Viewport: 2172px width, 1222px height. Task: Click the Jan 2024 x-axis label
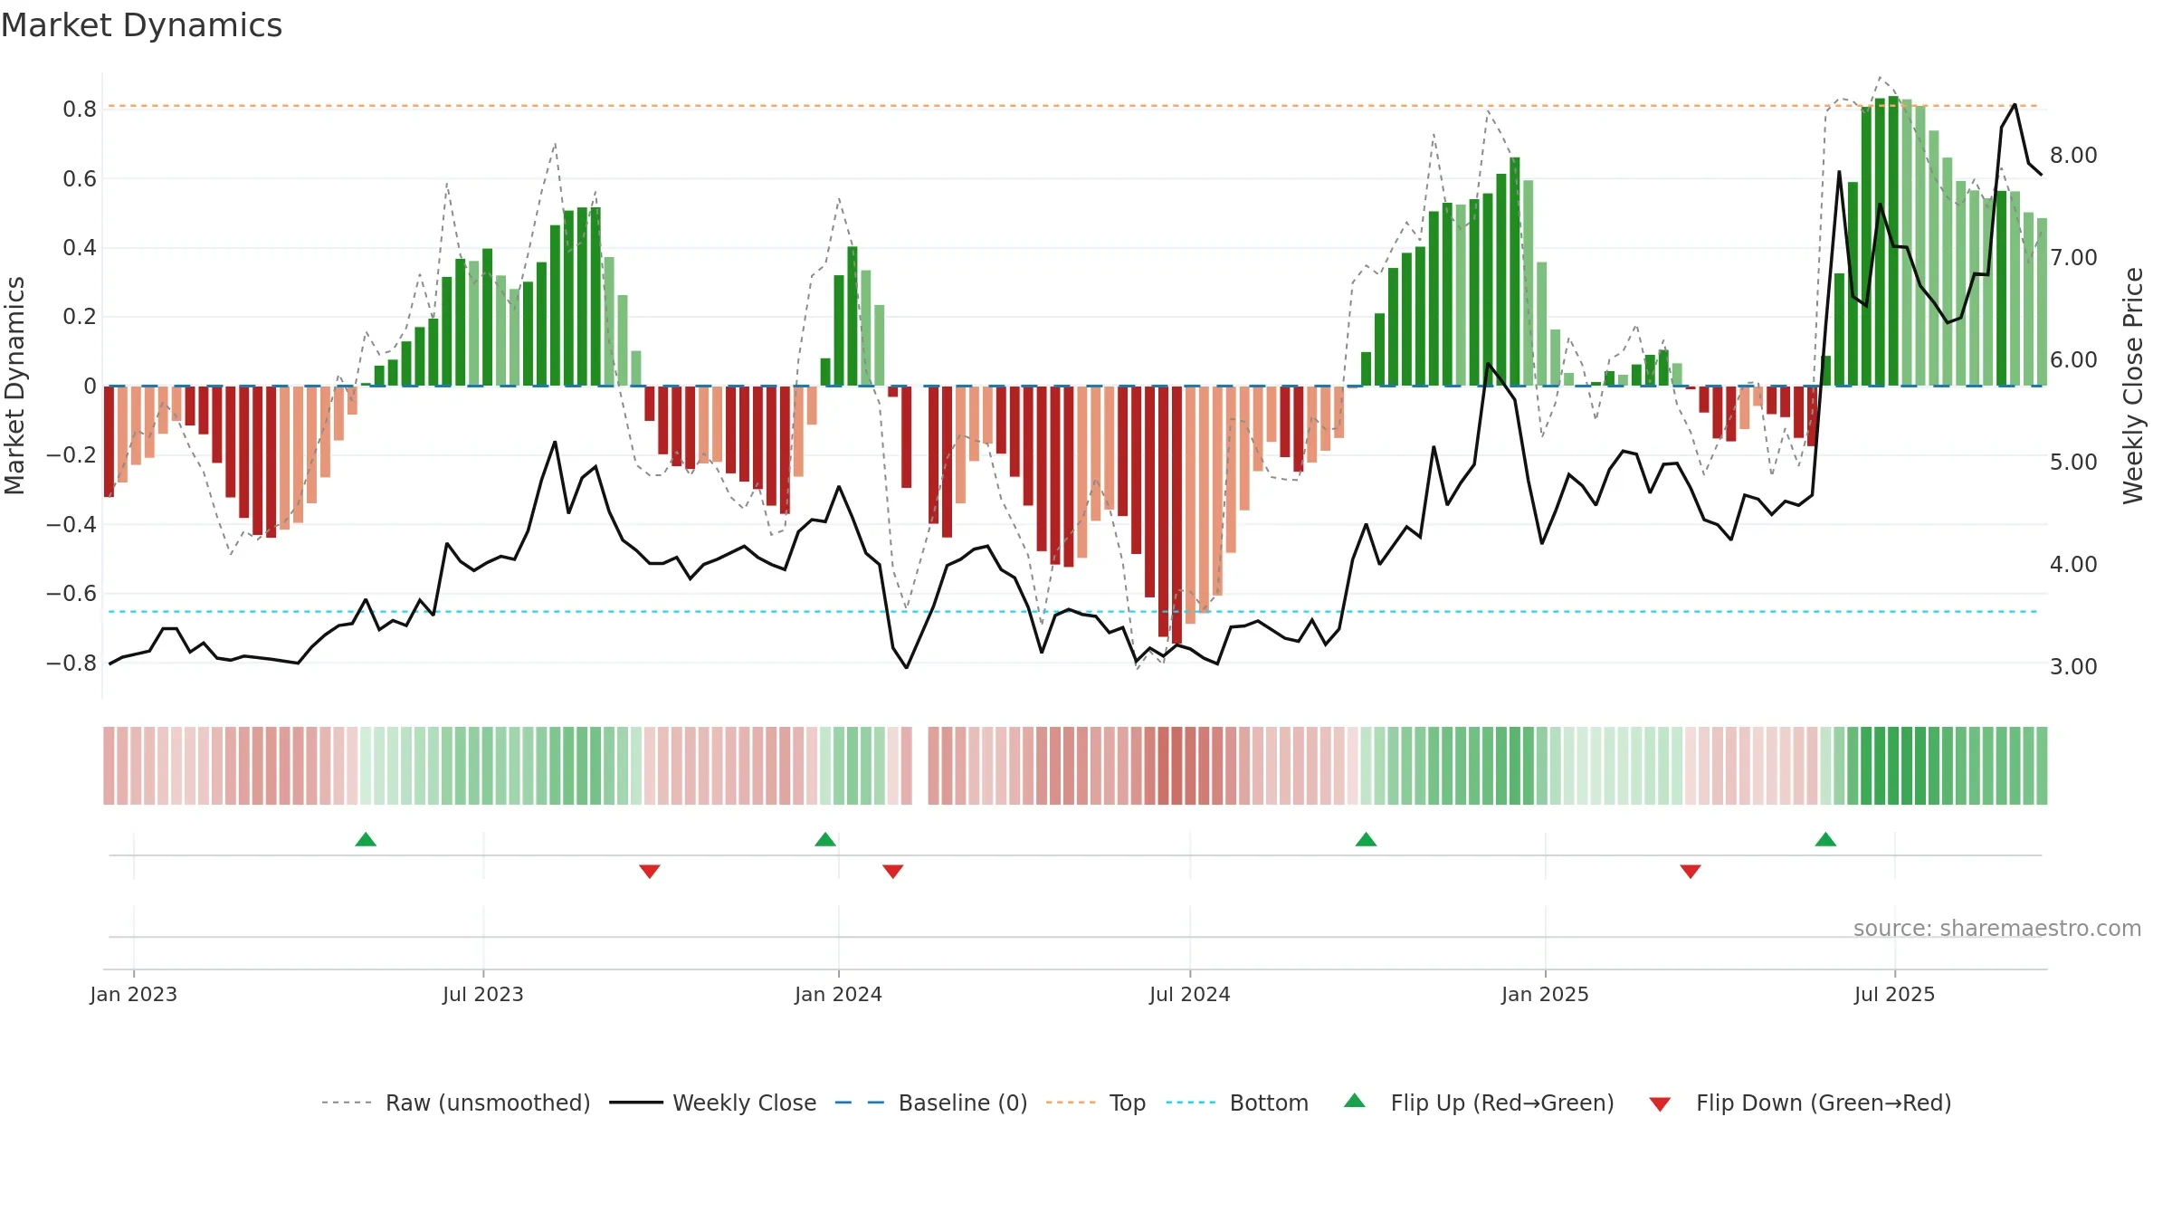click(839, 994)
